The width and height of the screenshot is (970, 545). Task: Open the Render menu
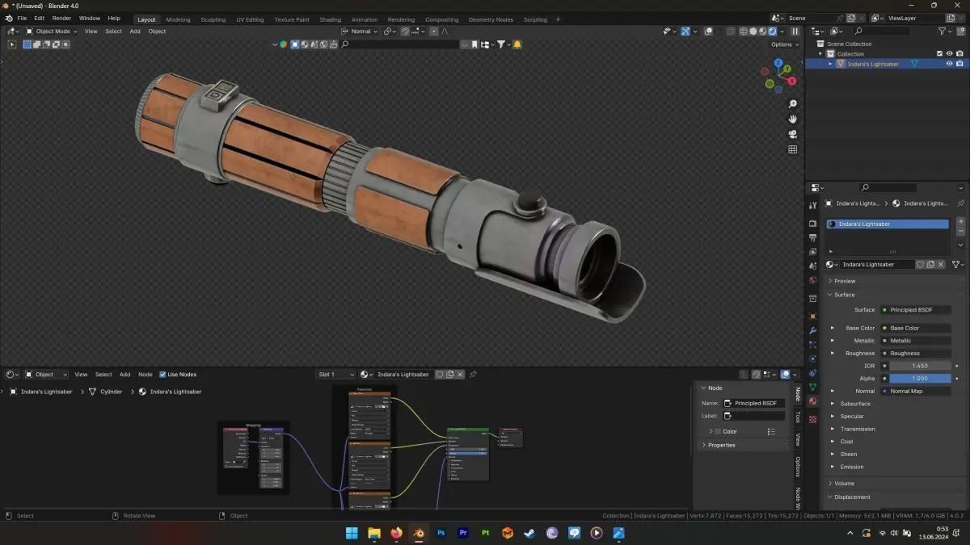pyautogui.click(x=61, y=18)
